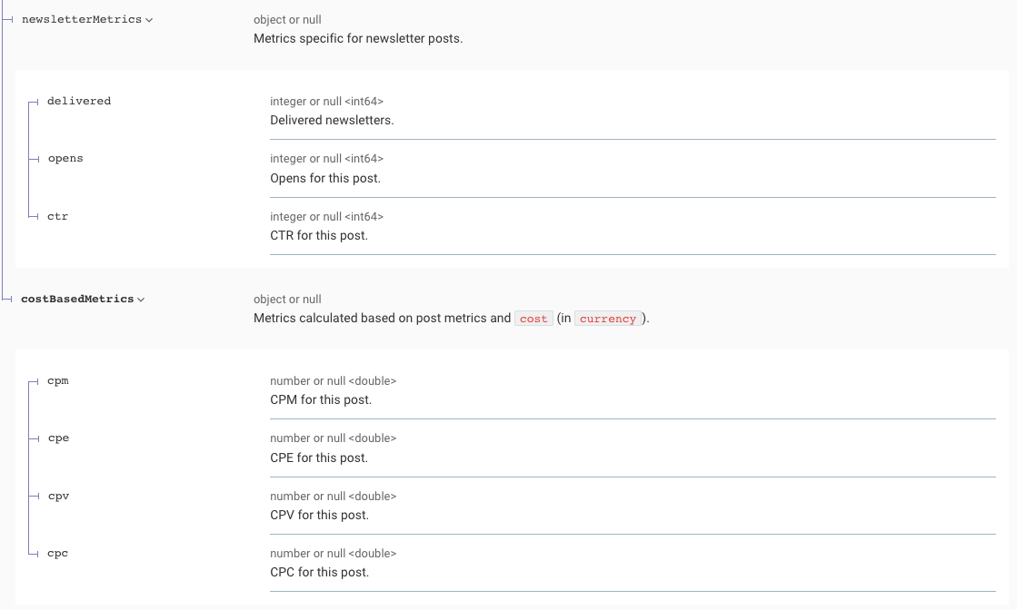Screen dimensions: 1017x610
Task: Select the cpv property name
Action: coord(58,497)
